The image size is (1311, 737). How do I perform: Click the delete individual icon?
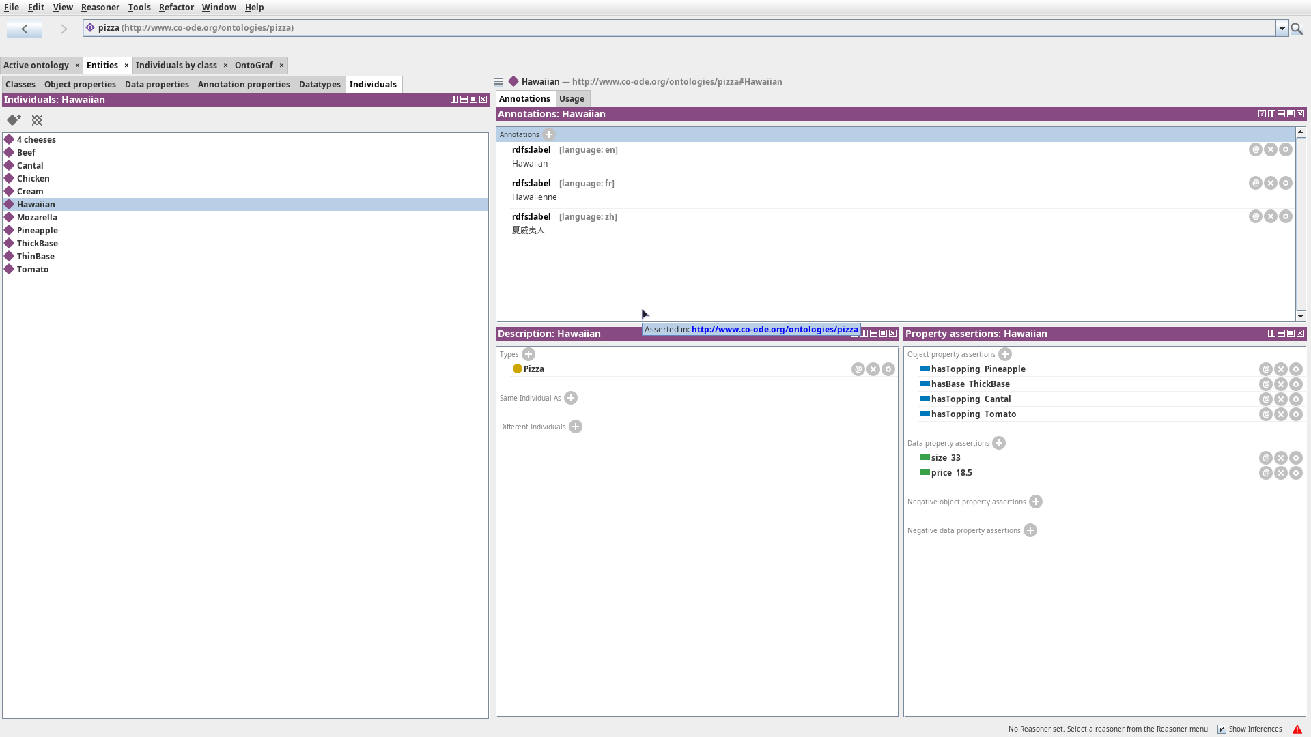click(x=37, y=120)
